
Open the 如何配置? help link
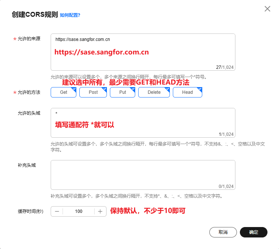[x=70, y=15]
